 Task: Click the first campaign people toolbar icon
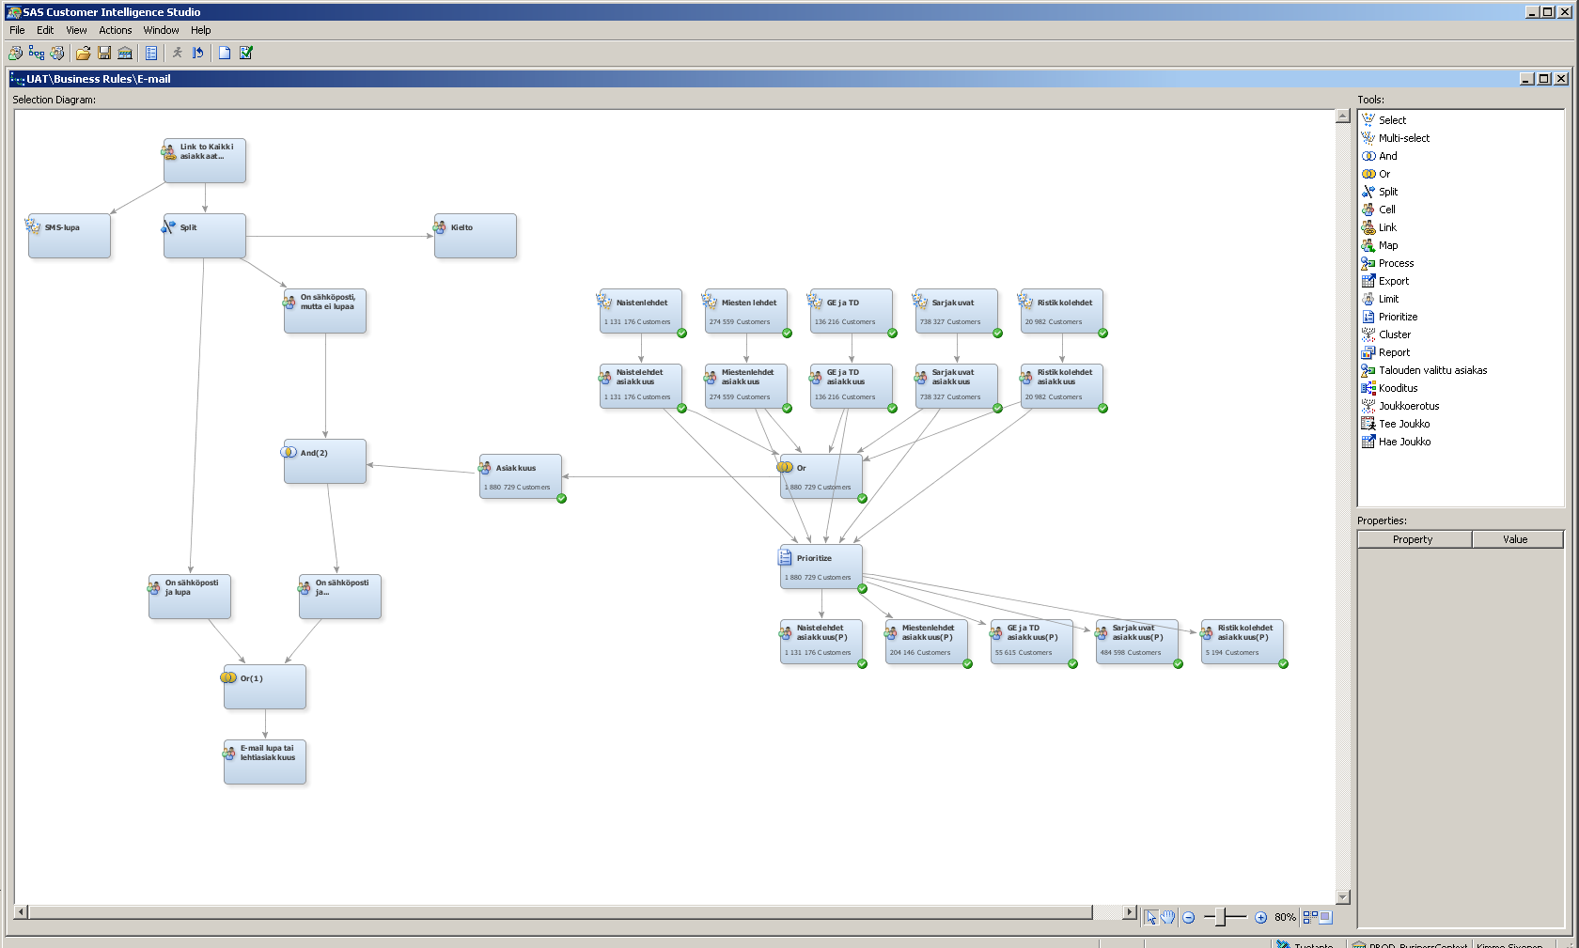pyautogui.click(x=15, y=54)
